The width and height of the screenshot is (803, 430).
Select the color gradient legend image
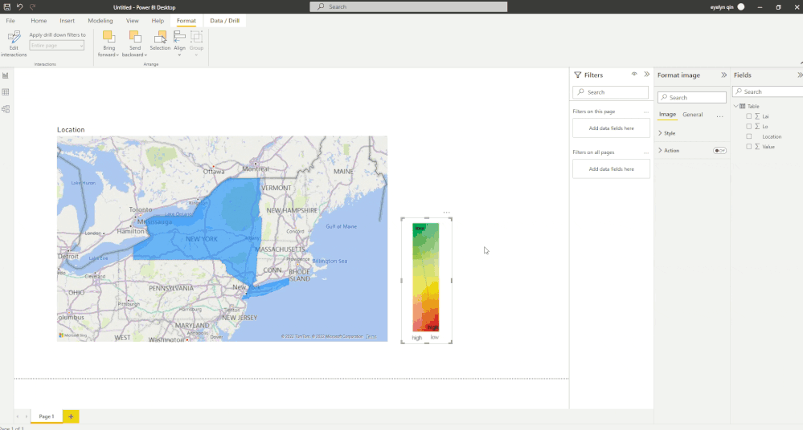click(x=426, y=281)
